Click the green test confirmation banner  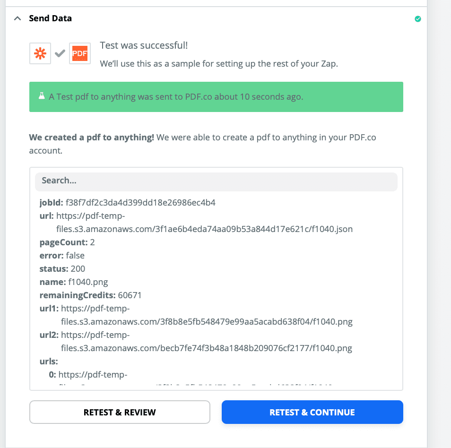(216, 96)
